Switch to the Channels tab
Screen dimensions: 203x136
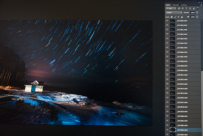(x=175, y=5)
